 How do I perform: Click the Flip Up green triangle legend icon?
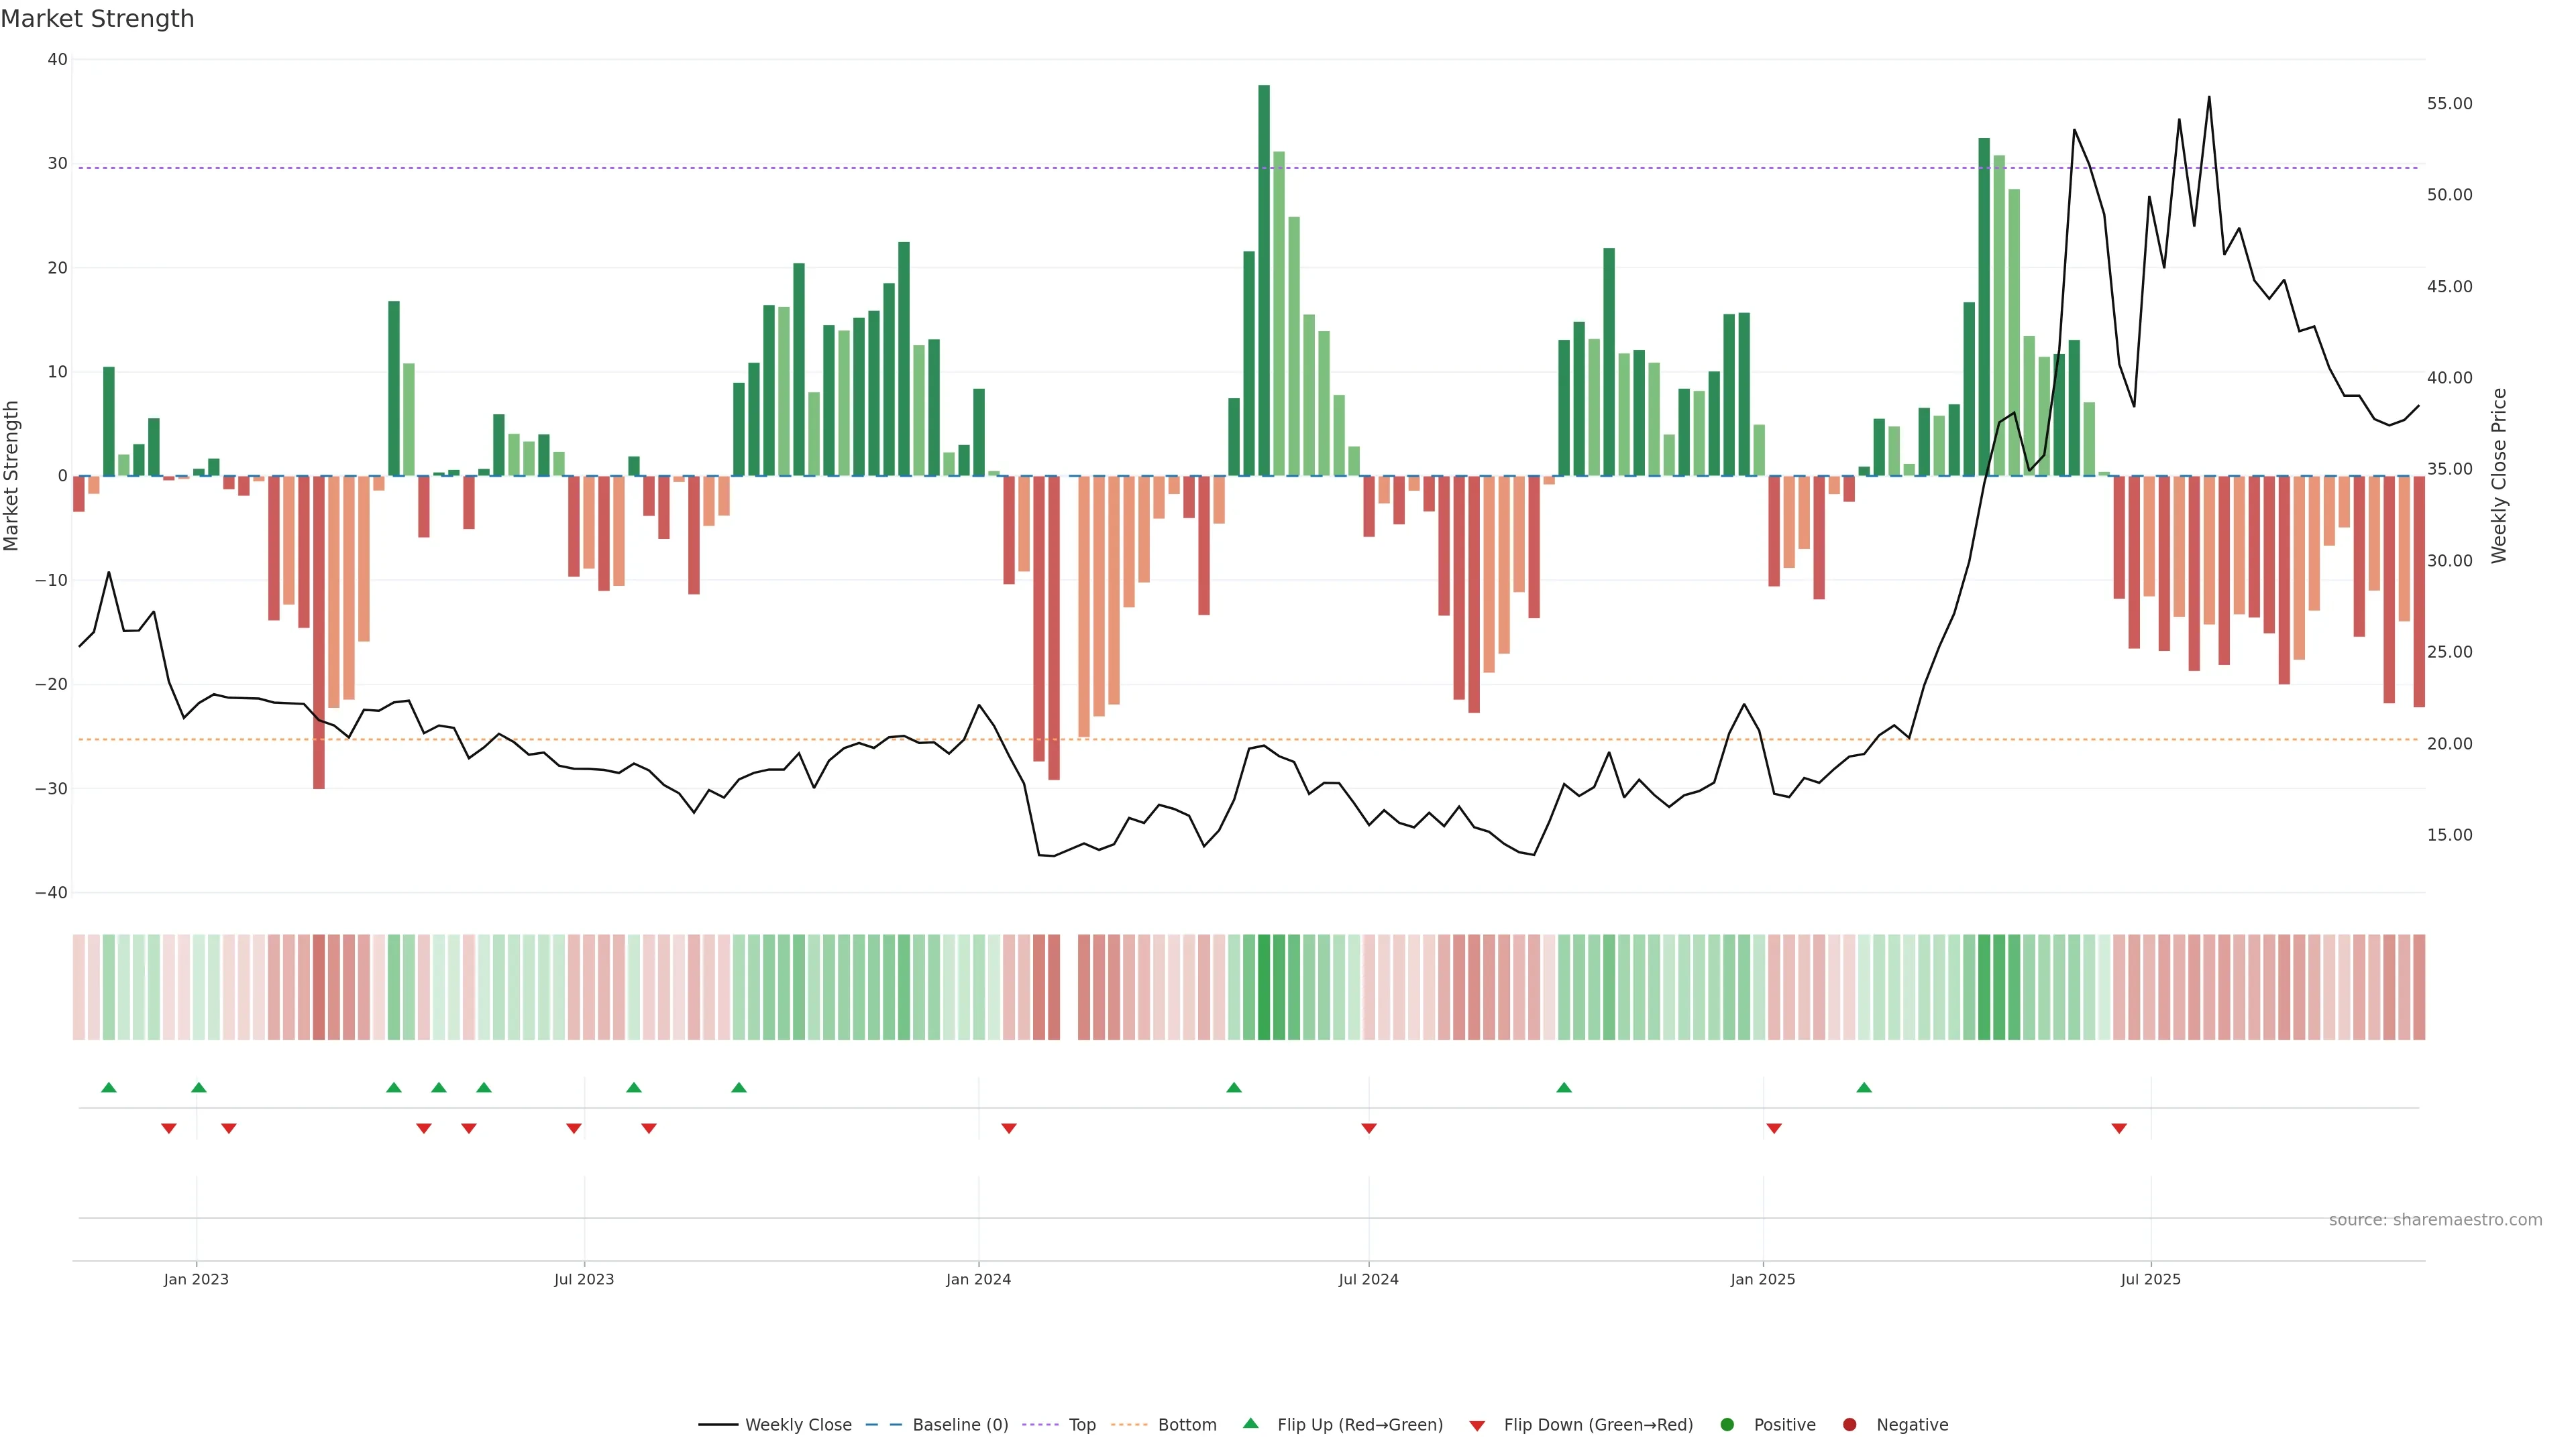[1250, 1423]
